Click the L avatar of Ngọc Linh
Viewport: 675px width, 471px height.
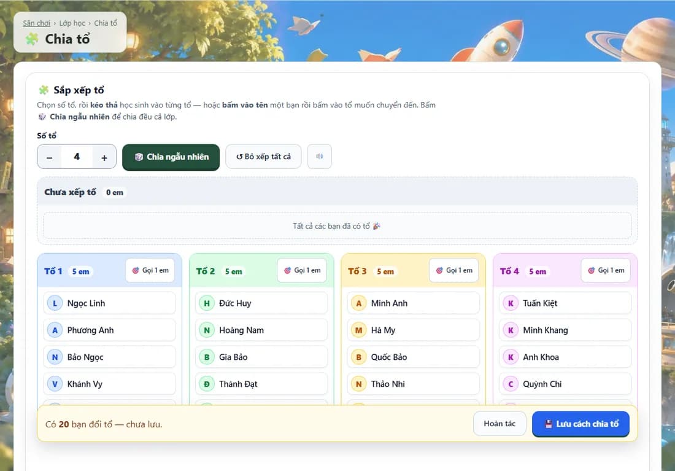55,303
